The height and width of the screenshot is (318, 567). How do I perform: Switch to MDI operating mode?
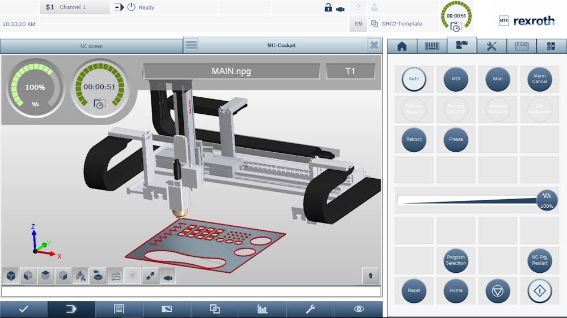(x=456, y=79)
